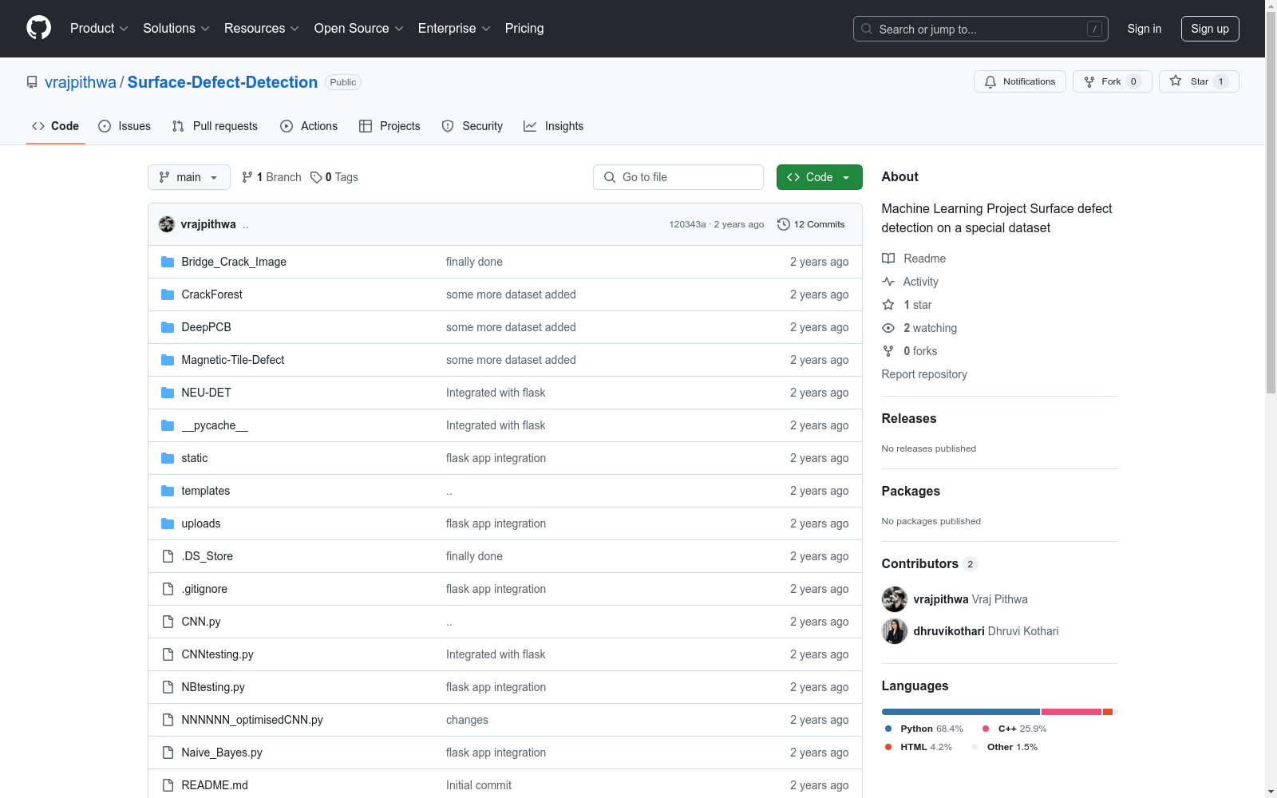Click the Fork repository icon button
1277x798 pixels.
(1089, 81)
